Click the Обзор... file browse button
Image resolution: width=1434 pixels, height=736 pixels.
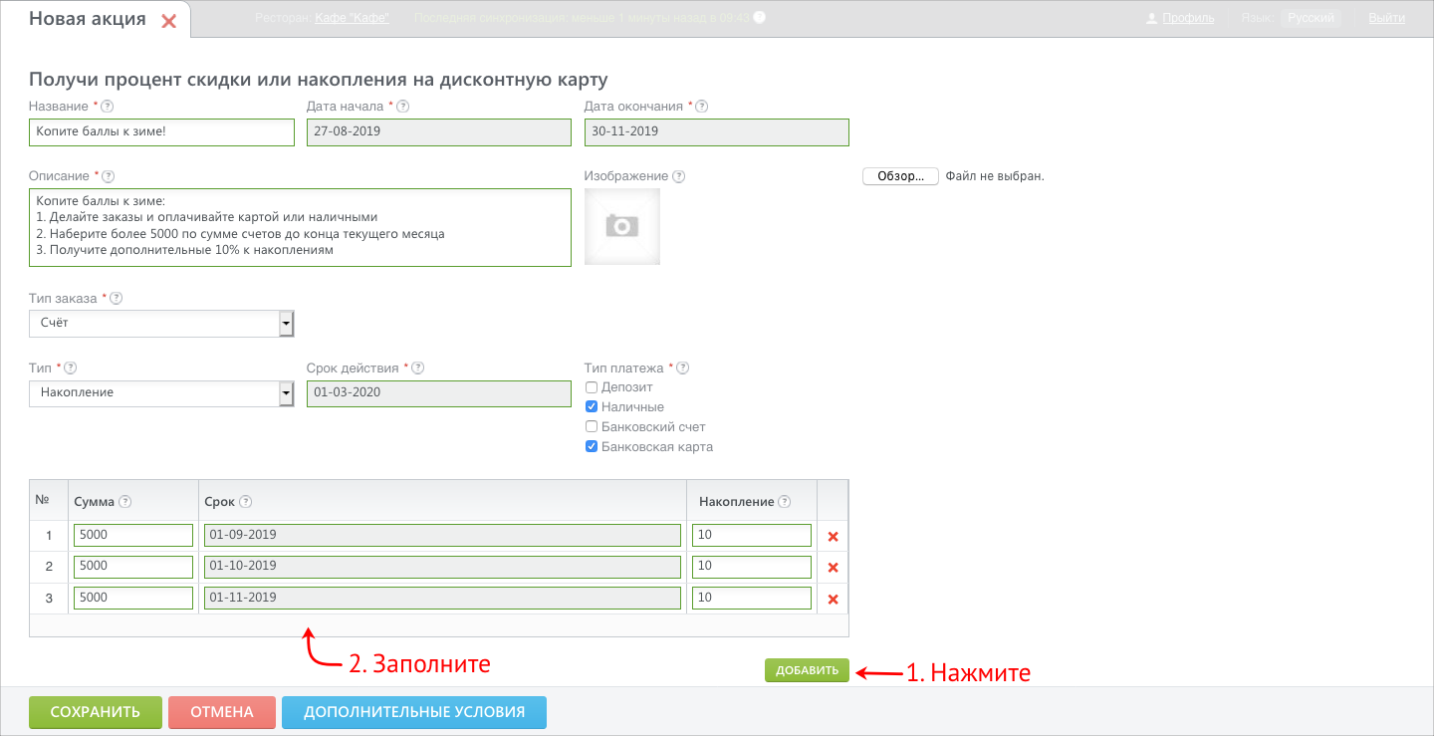click(x=900, y=176)
